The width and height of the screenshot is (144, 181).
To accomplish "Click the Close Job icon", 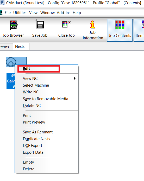I will click(66, 24).
